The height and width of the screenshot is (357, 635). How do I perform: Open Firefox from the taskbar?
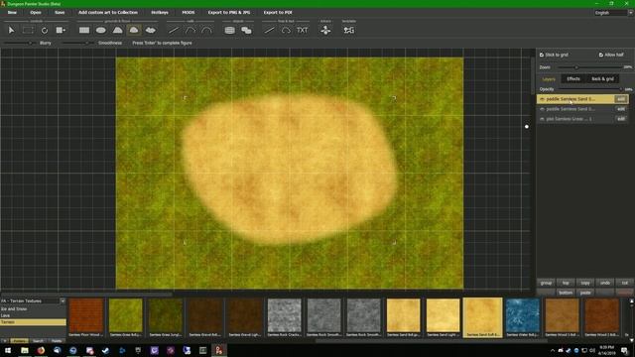(41, 350)
